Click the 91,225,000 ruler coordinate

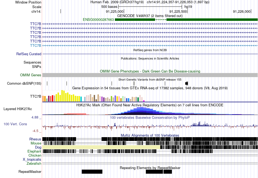(x=115, y=11)
